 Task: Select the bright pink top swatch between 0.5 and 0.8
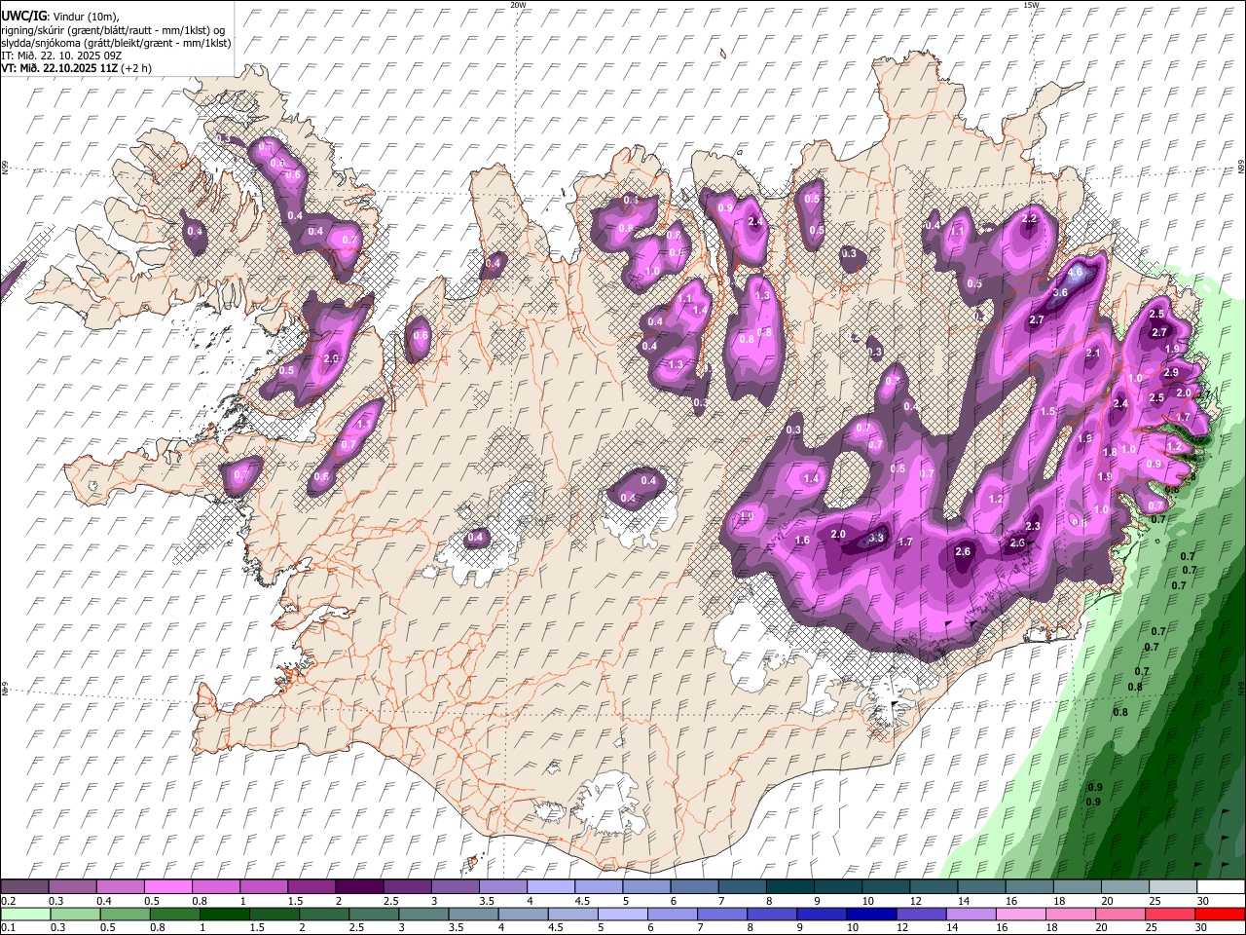(x=168, y=886)
